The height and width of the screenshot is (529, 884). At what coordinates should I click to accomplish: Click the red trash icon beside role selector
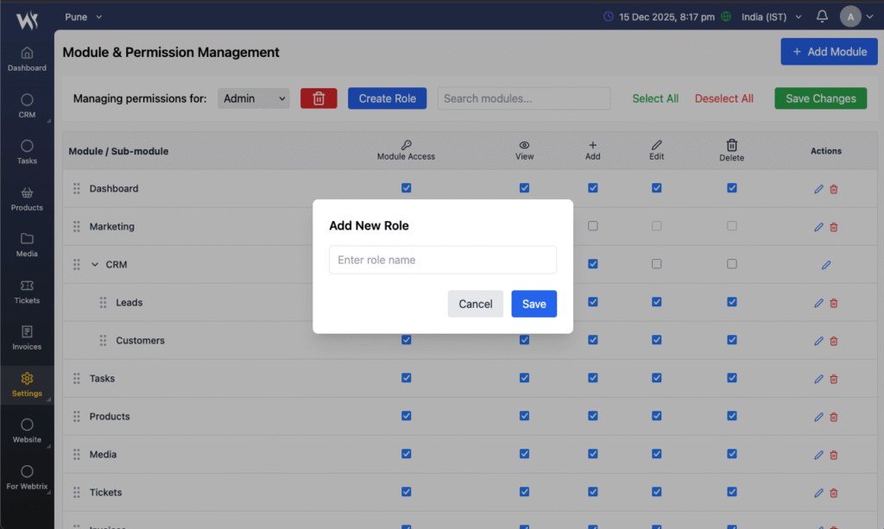click(319, 98)
